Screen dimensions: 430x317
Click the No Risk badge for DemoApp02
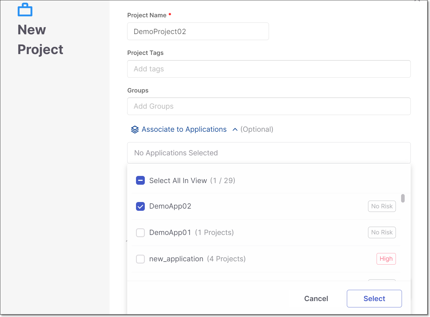382,206
